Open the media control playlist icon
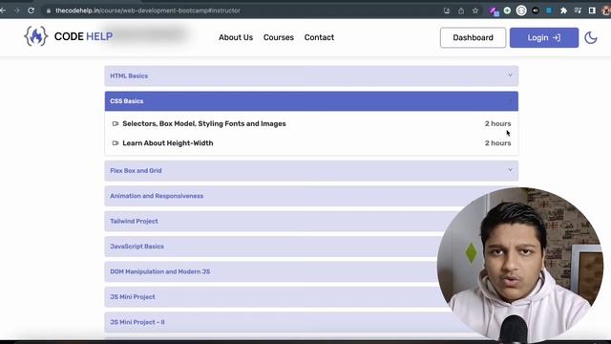 tap(578, 11)
